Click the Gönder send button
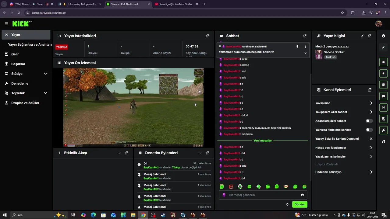Screen dimensions: 390x219 pyautogui.click(x=300, y=204)
